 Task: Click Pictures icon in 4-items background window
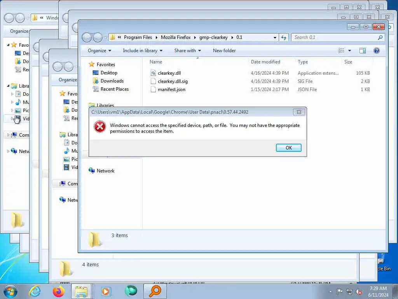pos(66,159)
